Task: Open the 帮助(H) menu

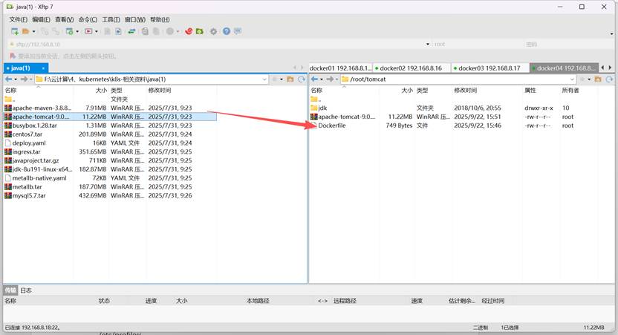Action: point(160,19)
